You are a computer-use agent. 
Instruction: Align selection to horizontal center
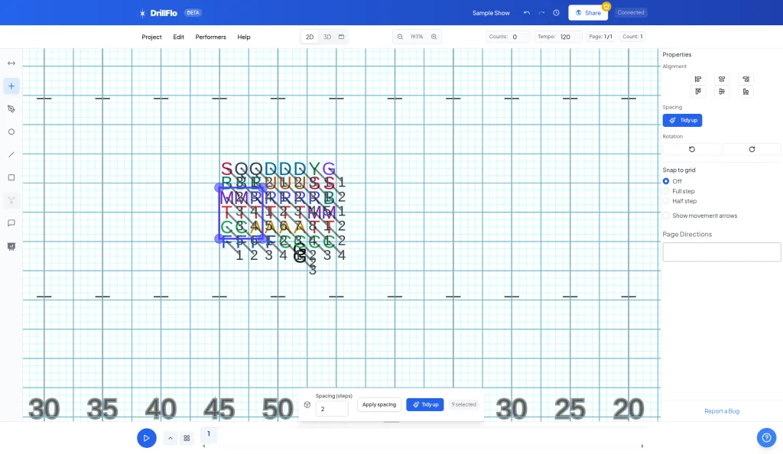click(x=722, y=79)
